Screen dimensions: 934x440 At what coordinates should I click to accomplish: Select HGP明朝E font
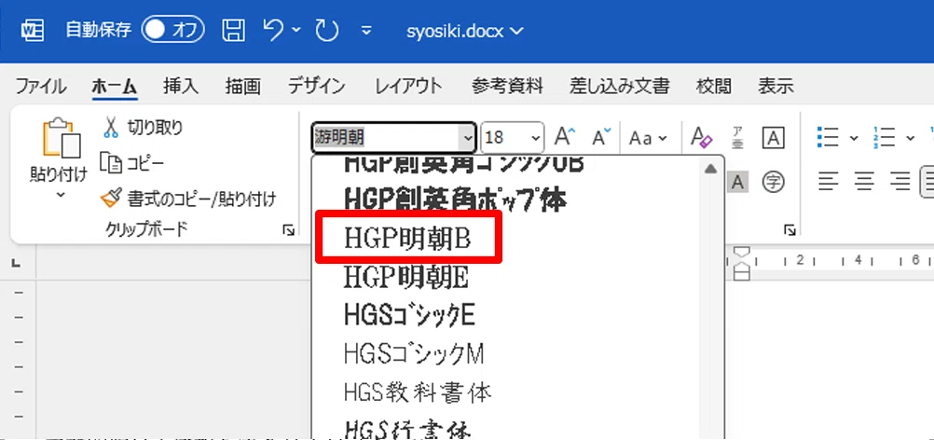tap(406, 278)
